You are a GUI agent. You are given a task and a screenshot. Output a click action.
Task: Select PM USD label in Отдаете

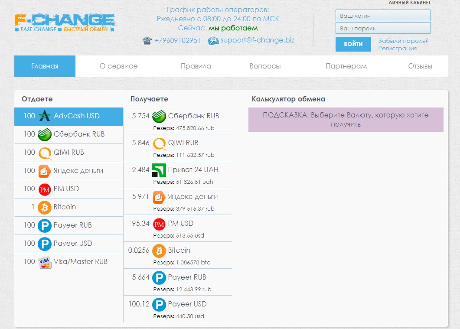click(66, 189)
